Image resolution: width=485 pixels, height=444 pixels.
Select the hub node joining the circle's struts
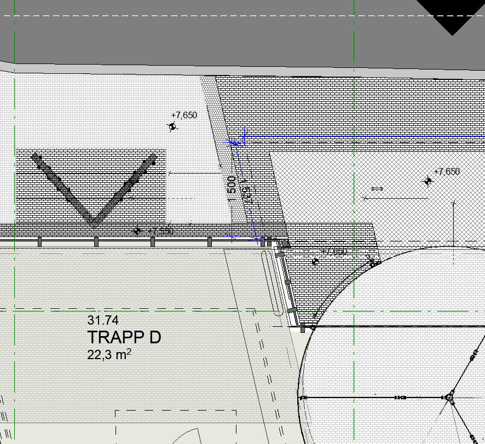click(x=449, y=396)
